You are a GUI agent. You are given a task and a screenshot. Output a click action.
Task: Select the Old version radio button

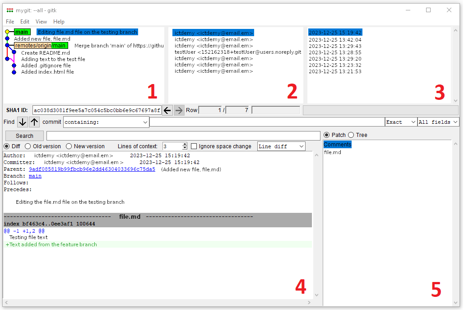28,146
